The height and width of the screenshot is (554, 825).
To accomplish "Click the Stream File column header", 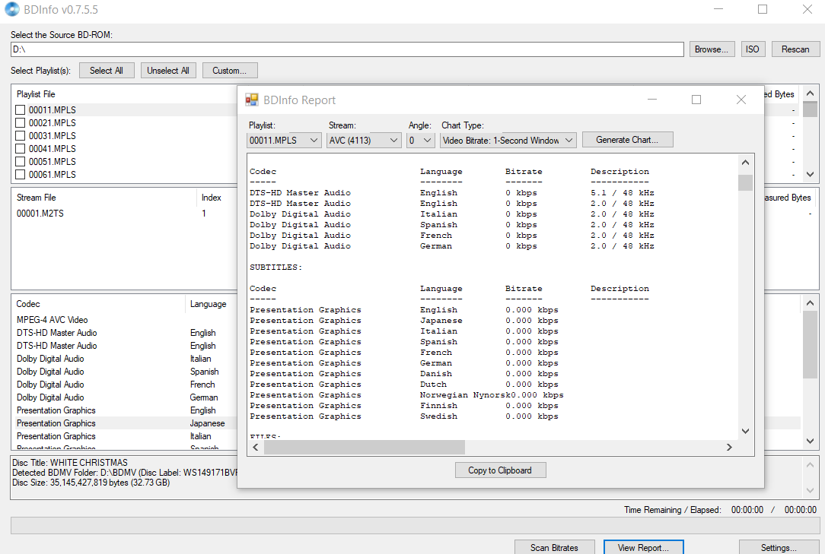I will coord(37,198).
